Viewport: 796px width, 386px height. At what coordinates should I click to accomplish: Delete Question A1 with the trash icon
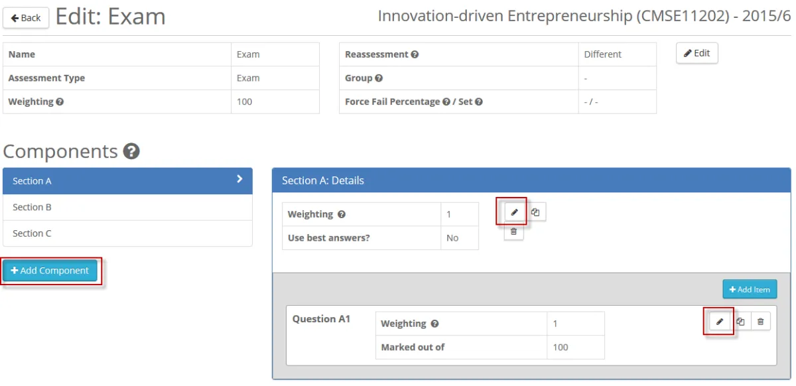(x=760, y=322)
